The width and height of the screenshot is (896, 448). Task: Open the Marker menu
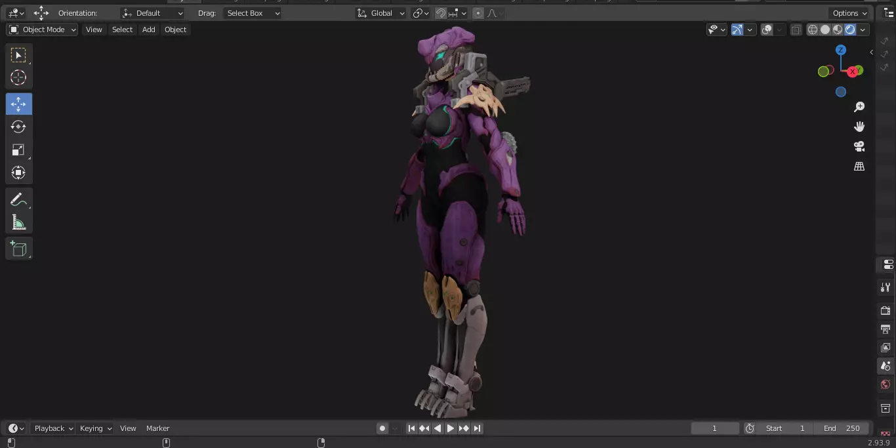[x=157, y=428]
